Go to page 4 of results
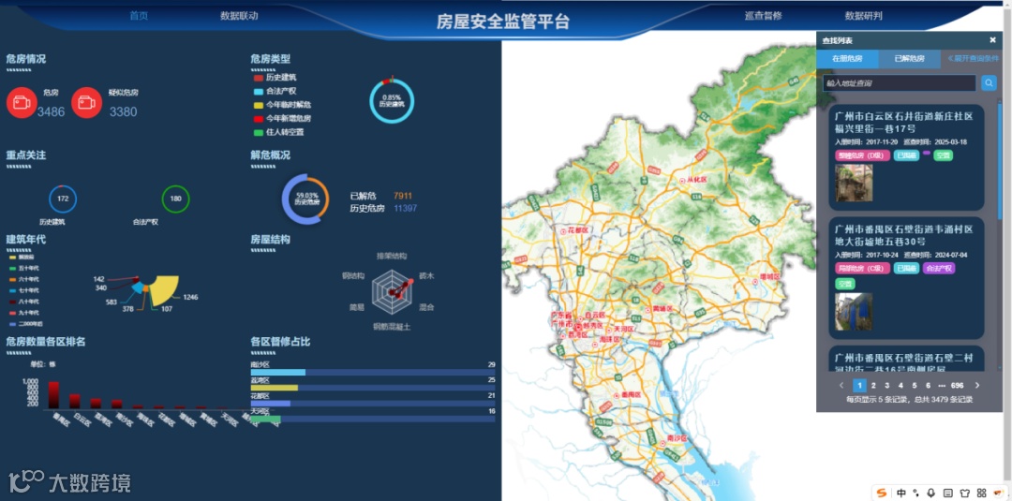This screenshot has height=501, width=1012. point(900,385)
